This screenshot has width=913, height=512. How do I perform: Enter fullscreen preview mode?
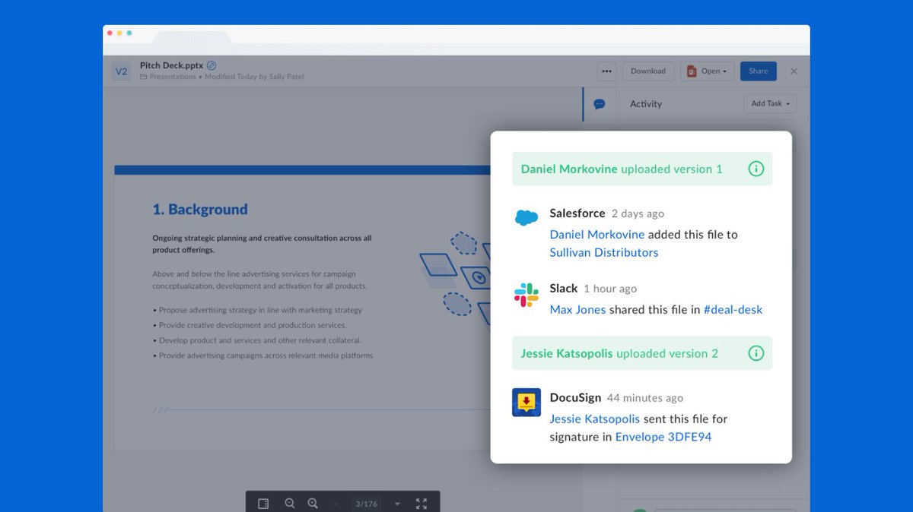422,504
